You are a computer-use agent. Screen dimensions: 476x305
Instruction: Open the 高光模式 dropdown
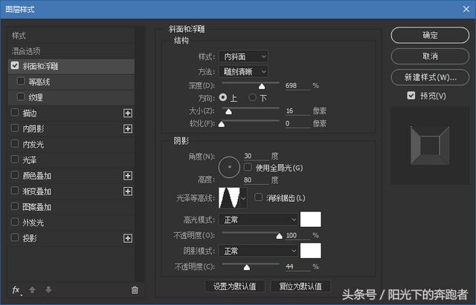(x=258, y=219)
